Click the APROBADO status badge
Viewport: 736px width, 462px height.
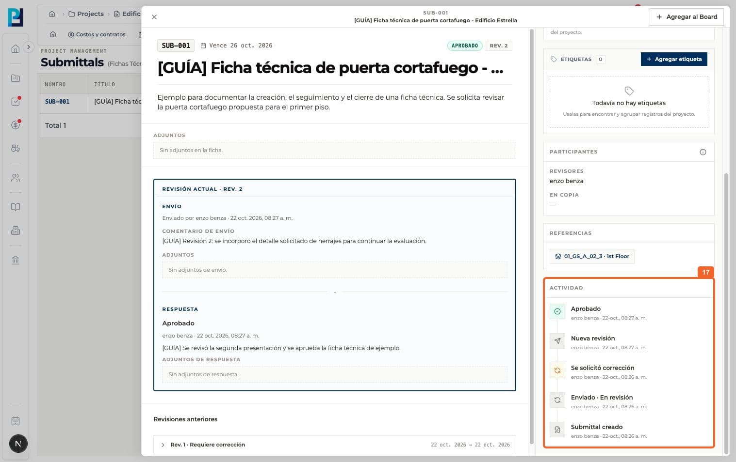[465, 46]
